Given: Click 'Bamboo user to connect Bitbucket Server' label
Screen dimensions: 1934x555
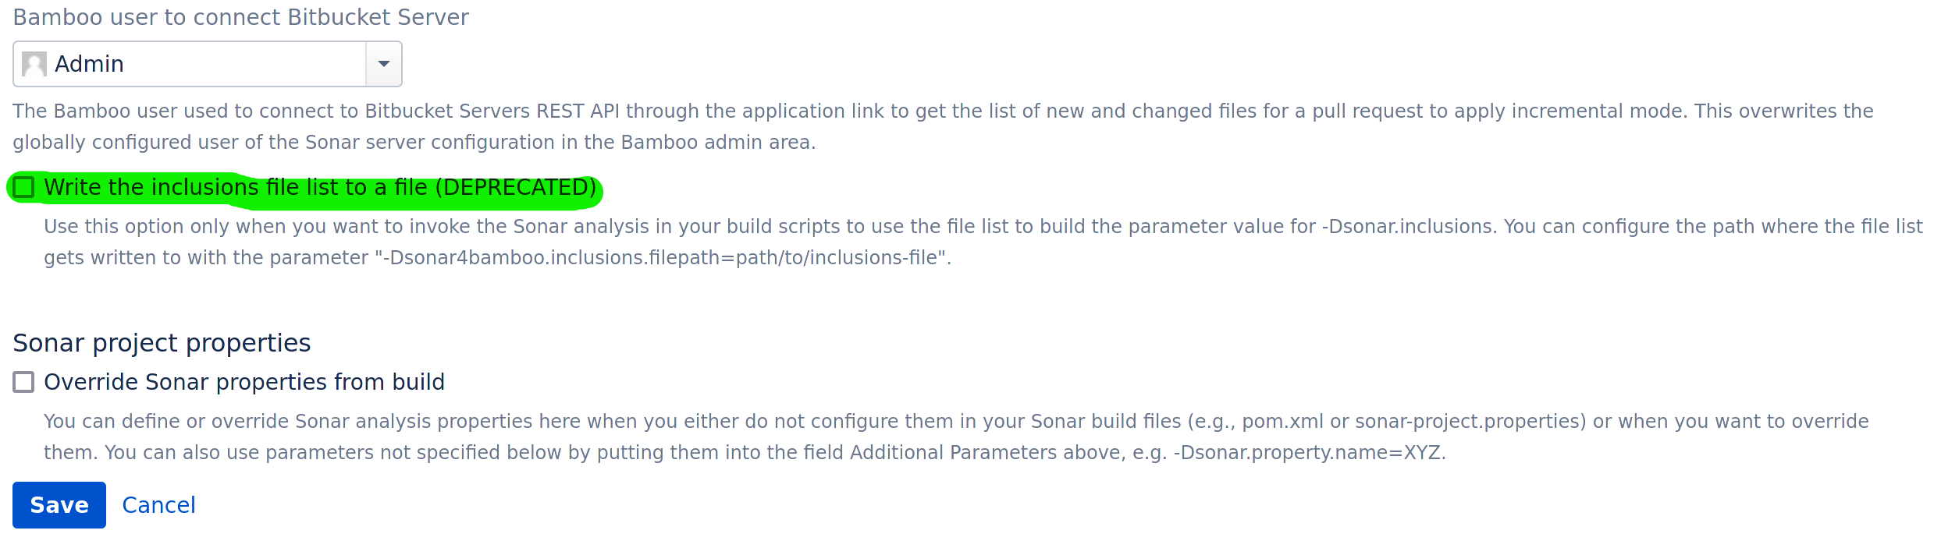Looking at the screenshot, I should [x=240, y=17].
